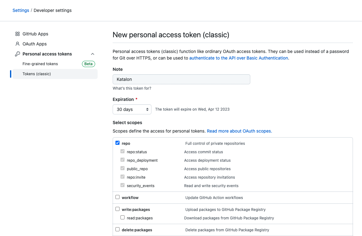The image size is (362, 236).
Task: Click the Personal access tokens key icon
Action: 18,54
